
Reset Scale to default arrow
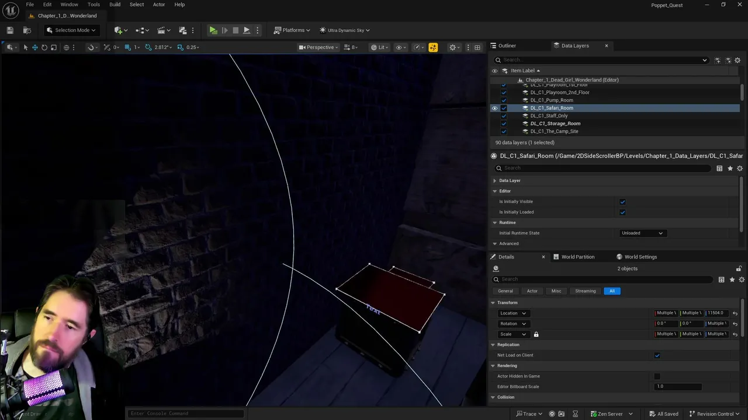click(x=735, y=334)
